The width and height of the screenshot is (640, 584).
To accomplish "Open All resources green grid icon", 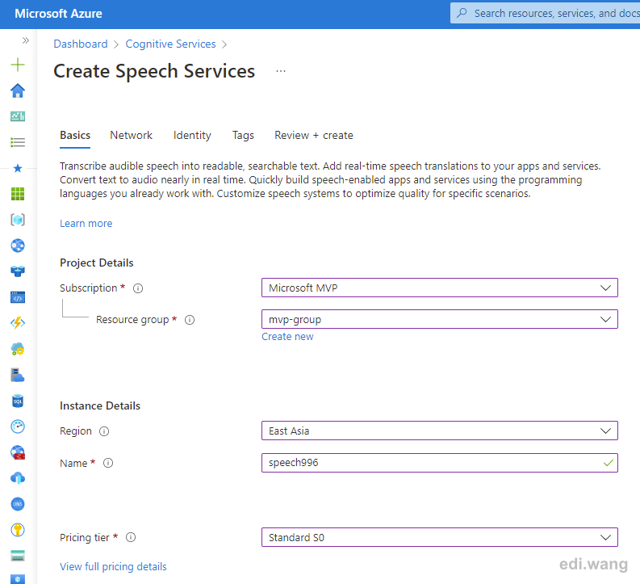I will 18,194.
